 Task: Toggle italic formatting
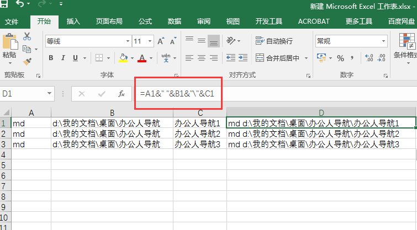pos(63,58)
